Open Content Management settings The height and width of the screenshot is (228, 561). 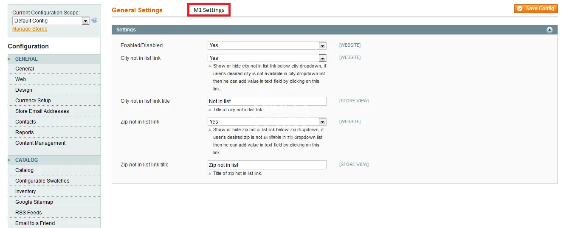(40, 143)
